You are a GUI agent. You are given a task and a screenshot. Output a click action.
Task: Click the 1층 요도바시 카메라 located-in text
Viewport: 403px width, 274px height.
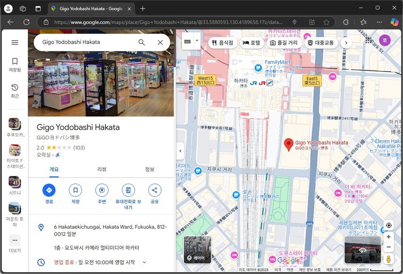[x=97, y=248]
